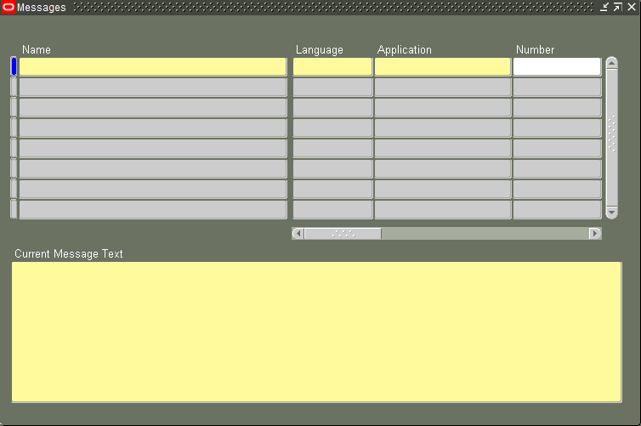Click the Current Message Text area
This screenshot has width=641, height=426.
(x=316, y=332)
